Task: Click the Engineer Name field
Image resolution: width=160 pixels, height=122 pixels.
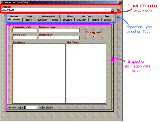Action: [x=60, y=30]
